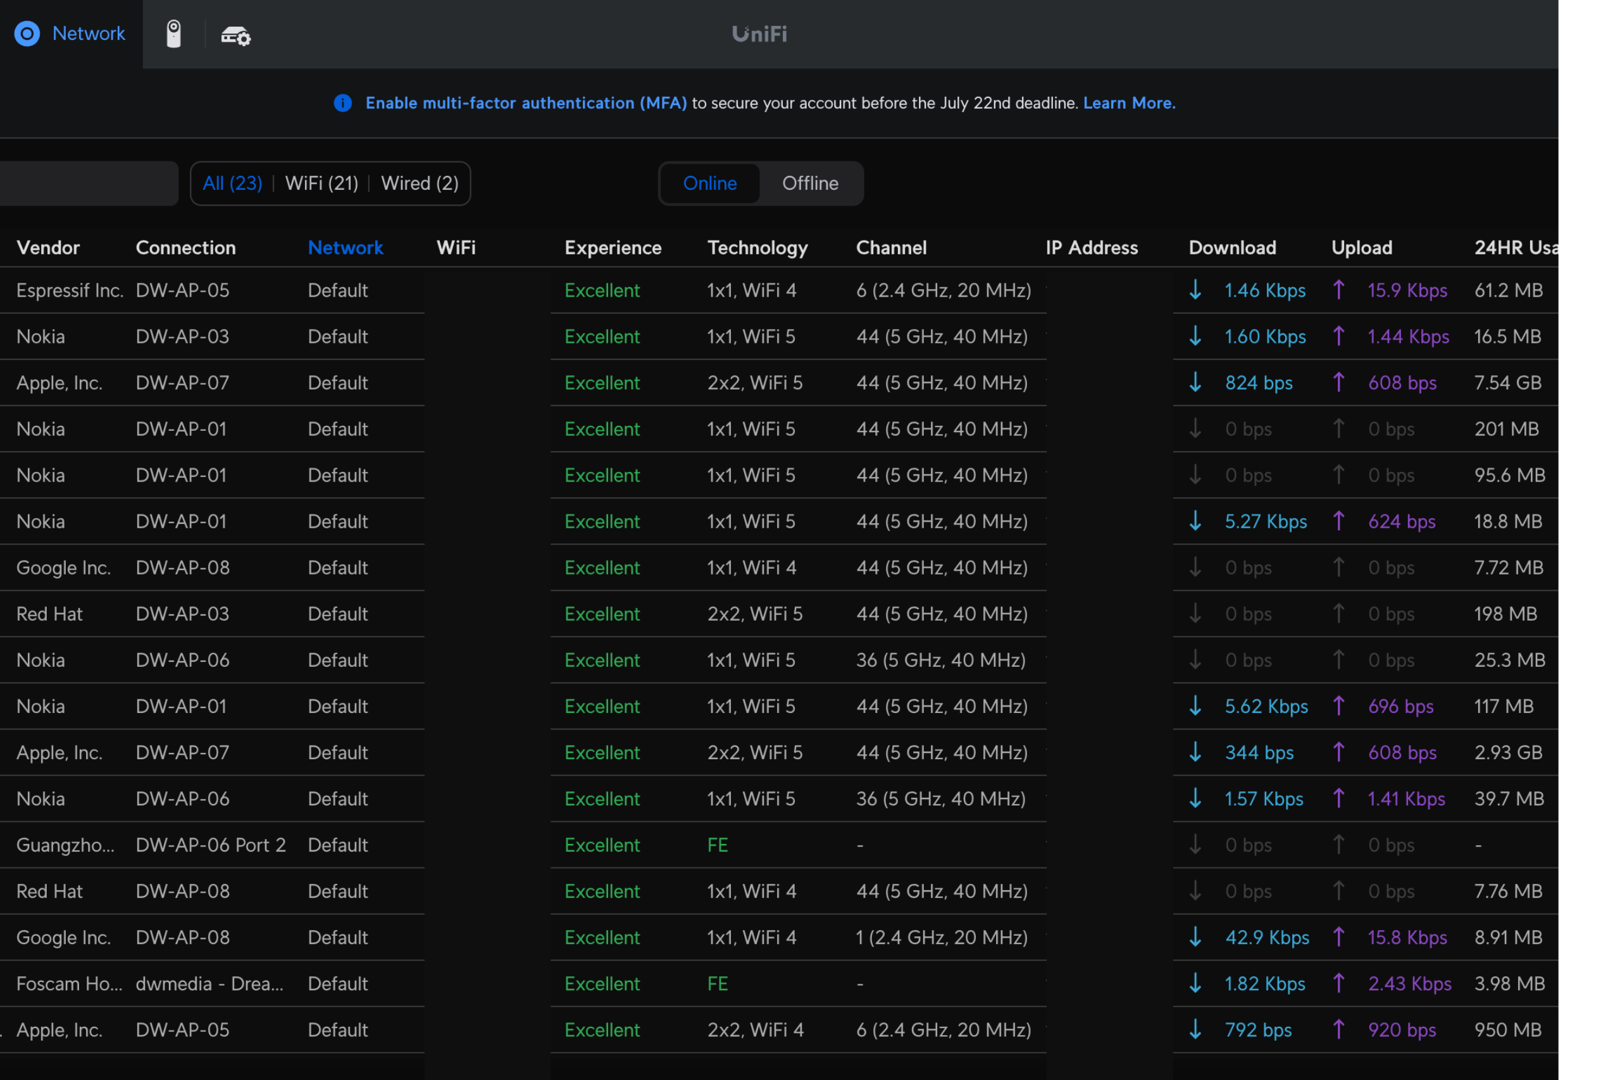1620x1080 pixels.
Task: Select the Espressif Inc. client row
Action: coord(779,290)
